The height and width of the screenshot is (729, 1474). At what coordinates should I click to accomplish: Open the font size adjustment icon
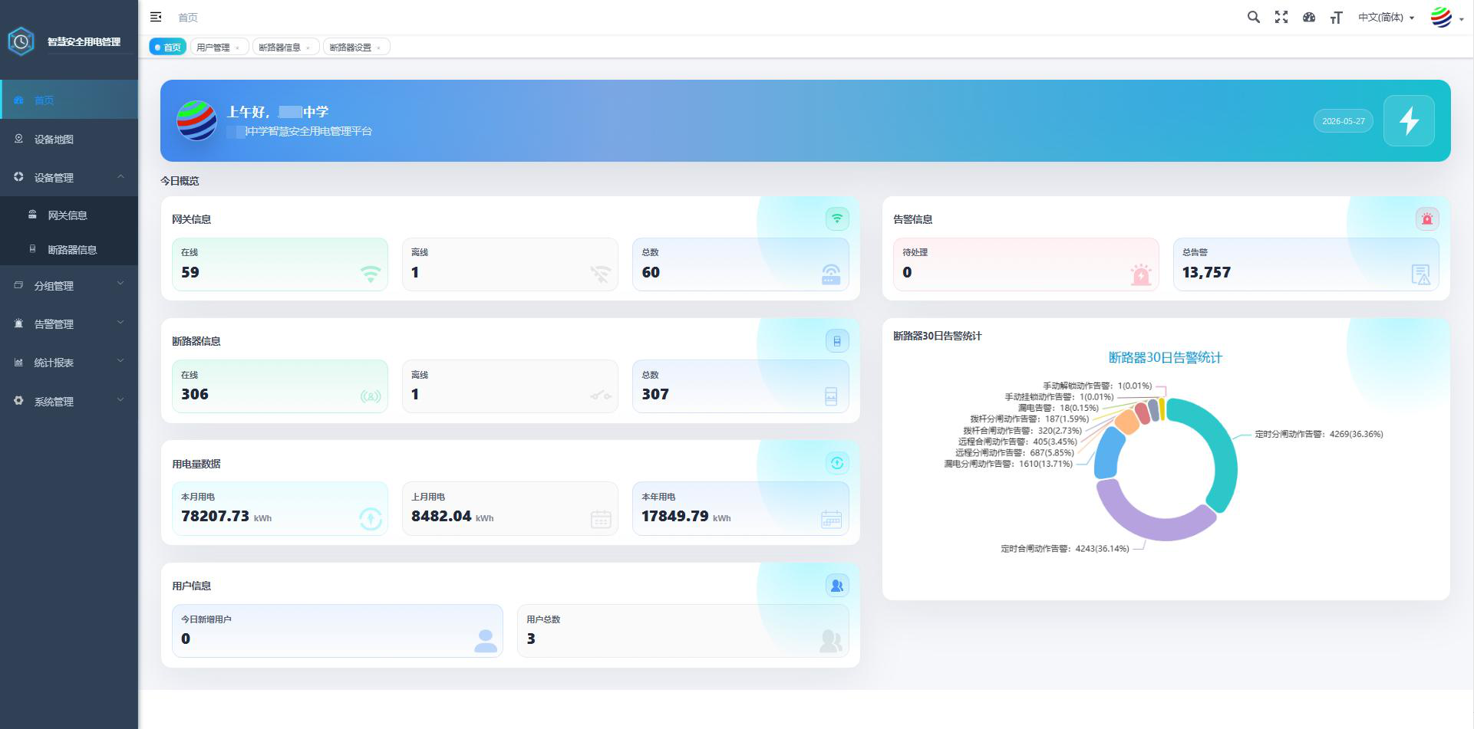tap(1336, 17)
